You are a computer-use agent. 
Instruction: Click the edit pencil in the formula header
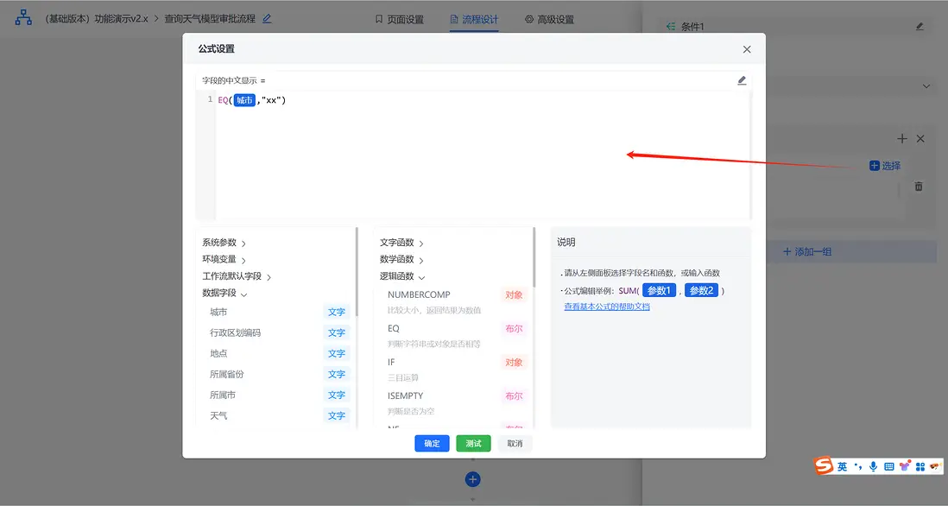[x=742, y=80]
